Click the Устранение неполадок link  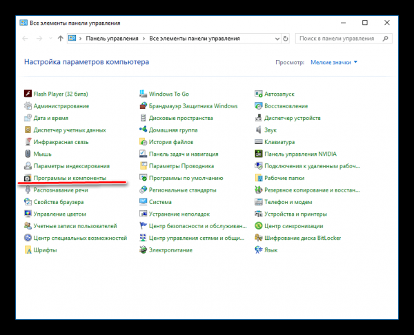coord(179,214)
